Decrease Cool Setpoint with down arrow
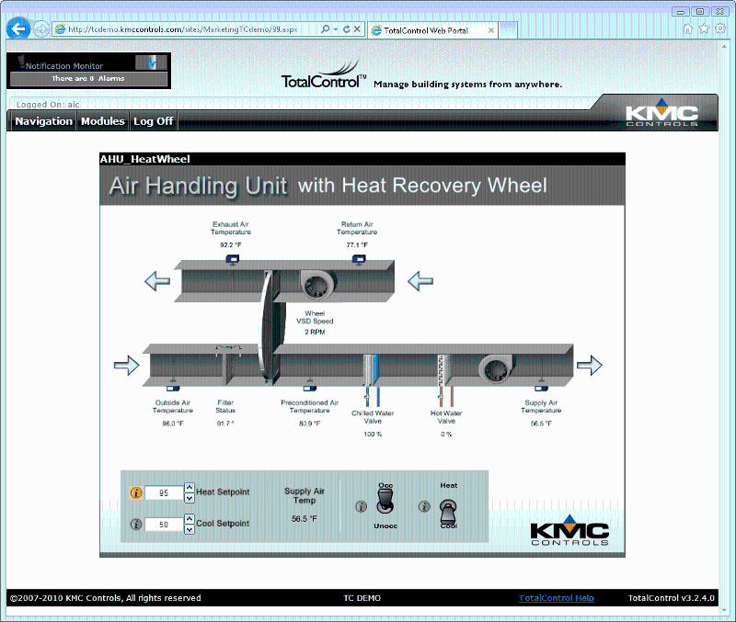This screenshot has height=622, width=736. pos(190,529)
